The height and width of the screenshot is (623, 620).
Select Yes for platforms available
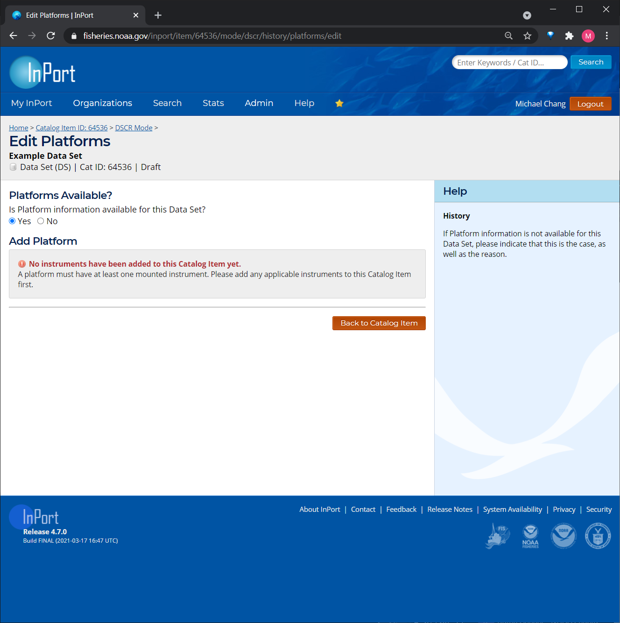(12, 221)
